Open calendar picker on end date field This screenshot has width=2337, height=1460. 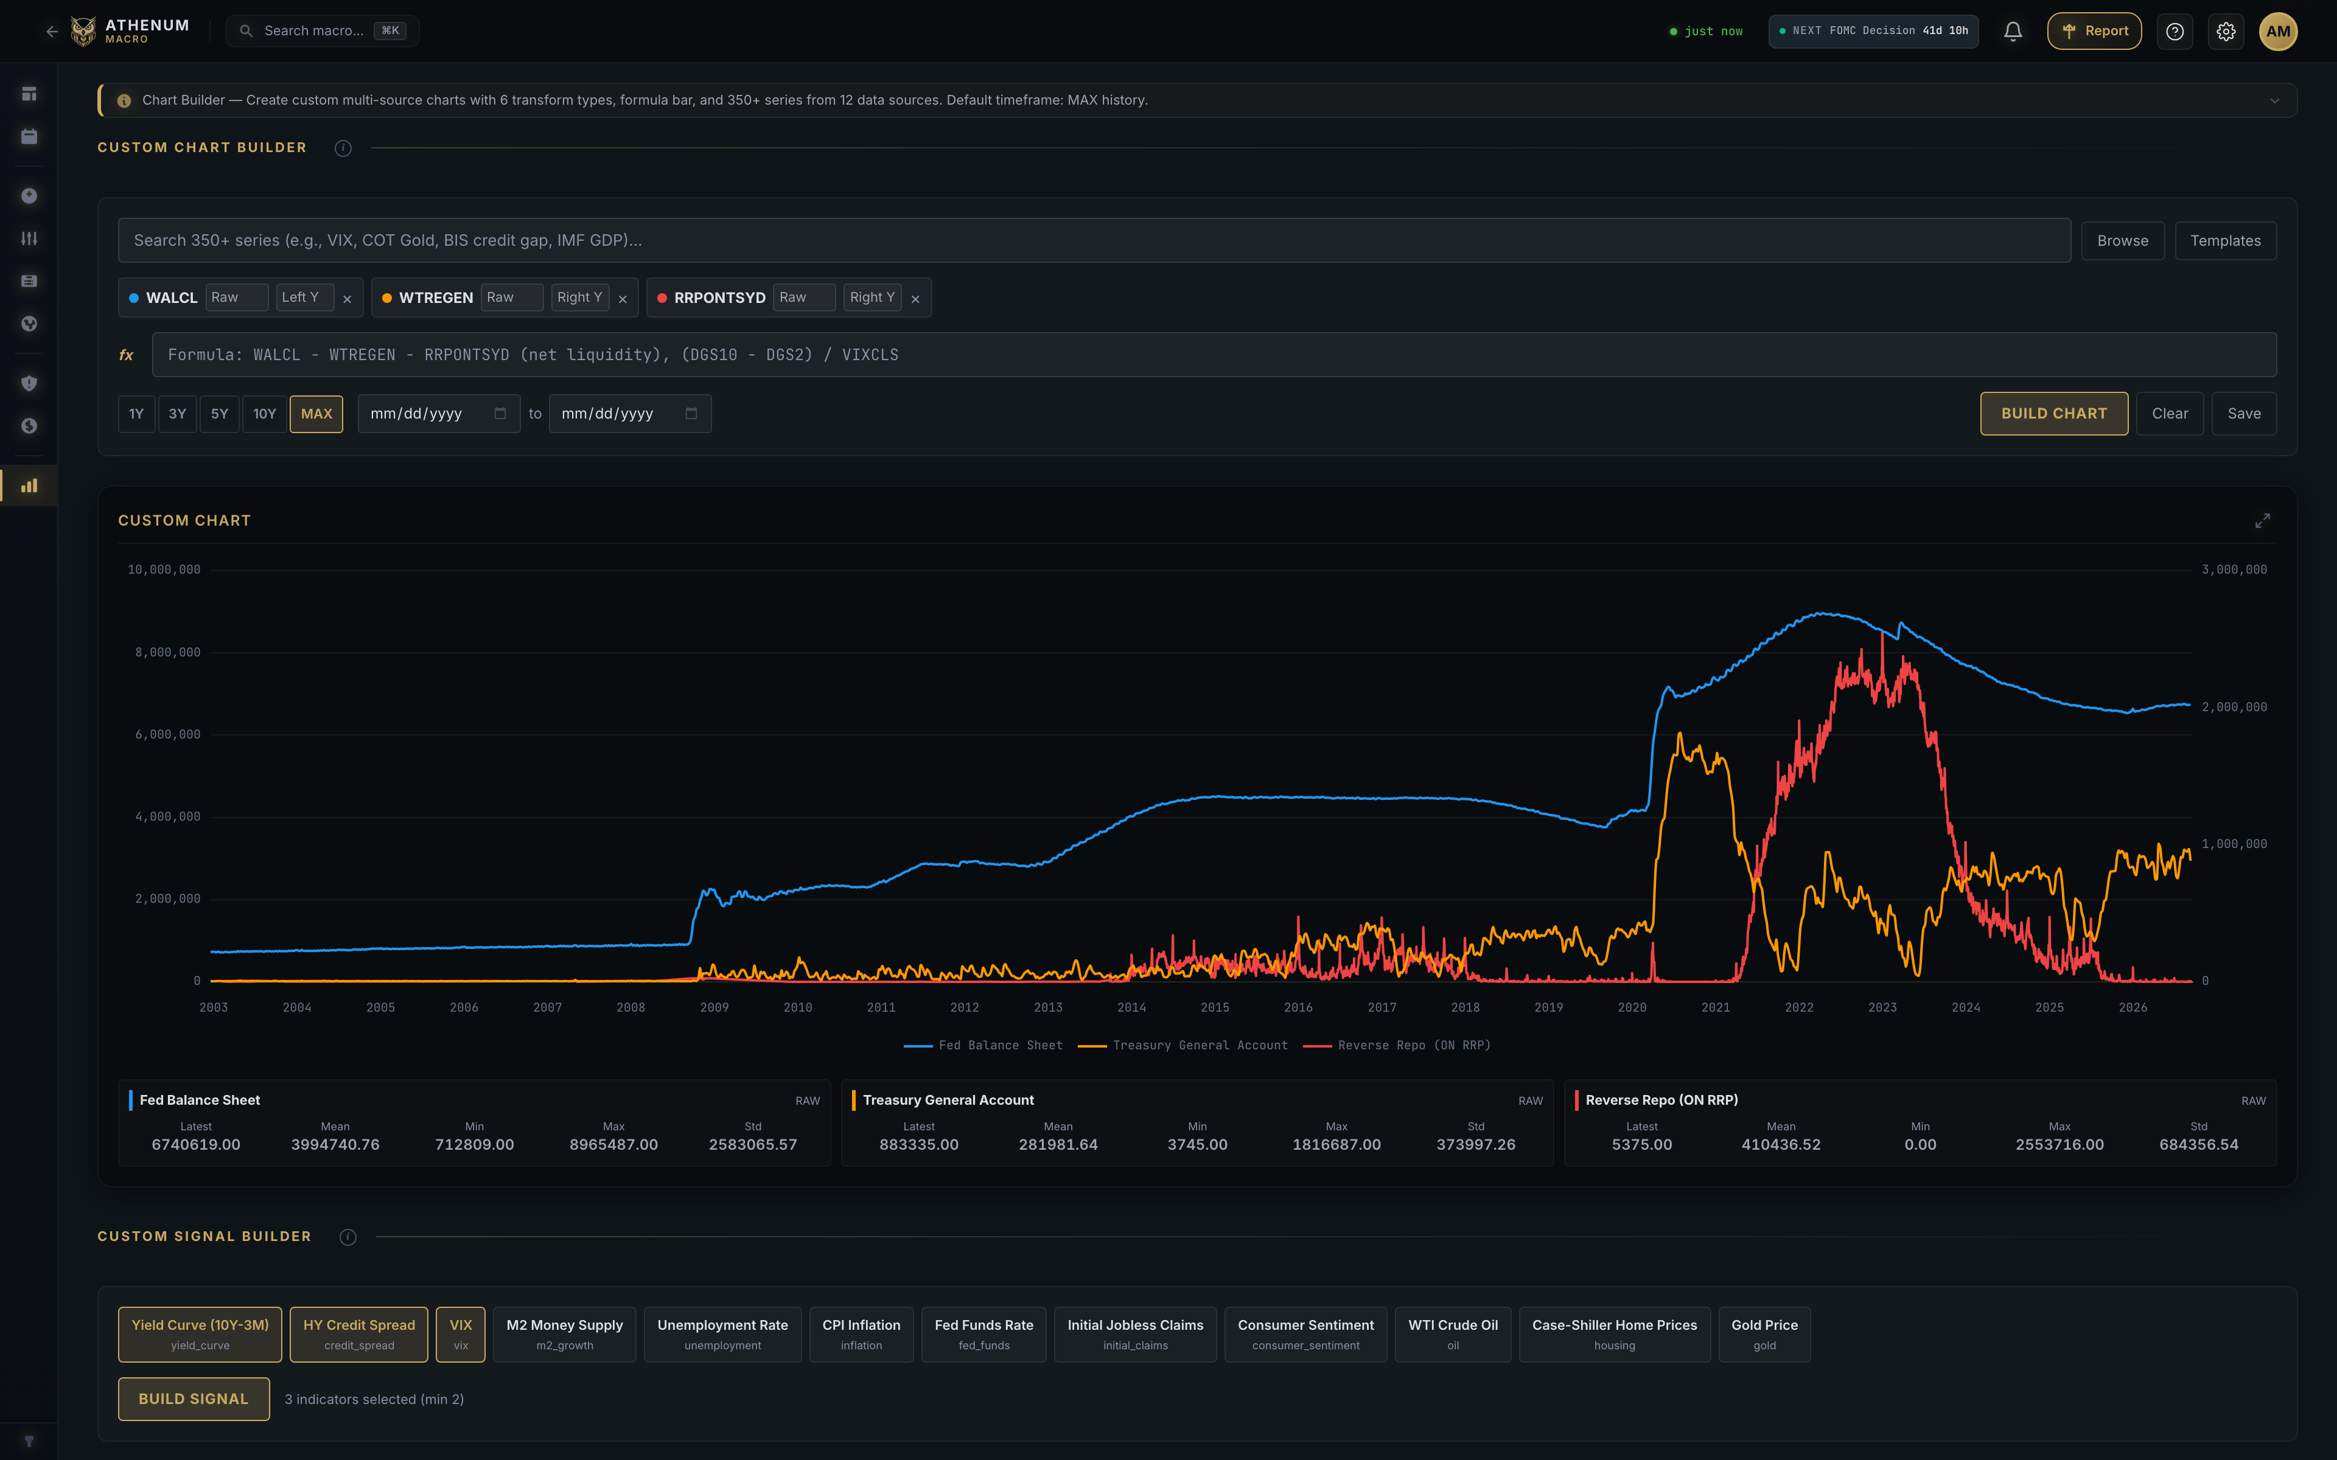[x=691, y=413]
